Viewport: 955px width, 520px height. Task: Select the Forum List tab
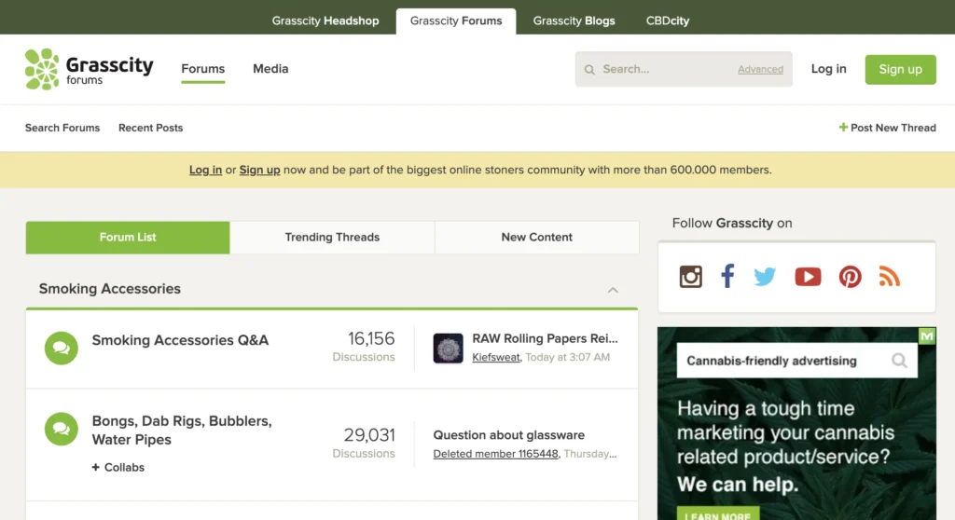click(x=128, y=238)
